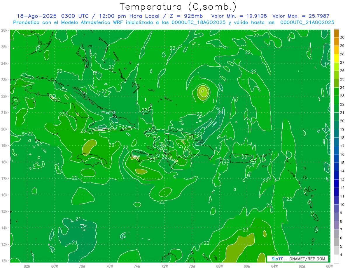Click the 26N latitude label

[x=4, y=30]
